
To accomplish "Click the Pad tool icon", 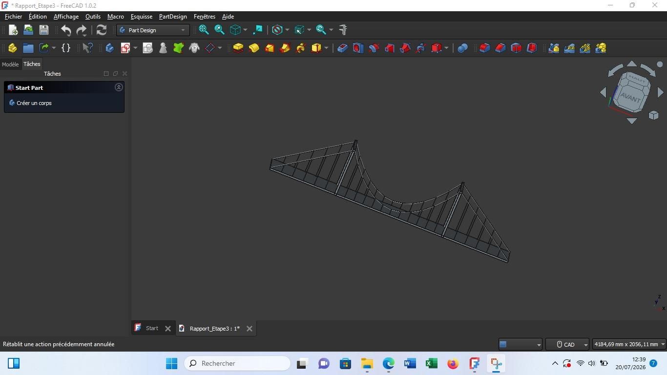I will [238, 48].
